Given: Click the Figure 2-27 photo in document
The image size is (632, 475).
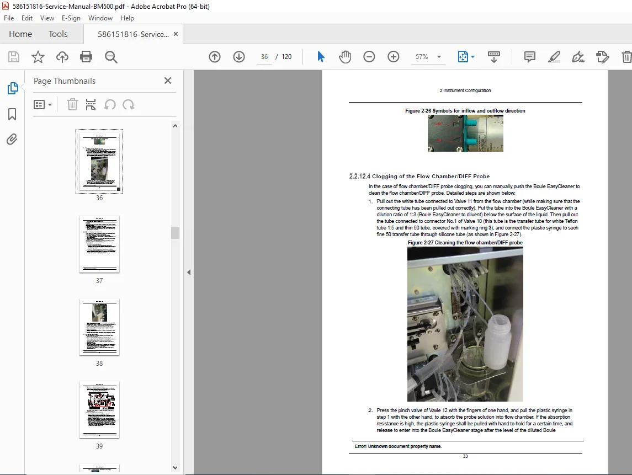Looking at the screenshot, I should pyautogui.click(x=465, y=324).
